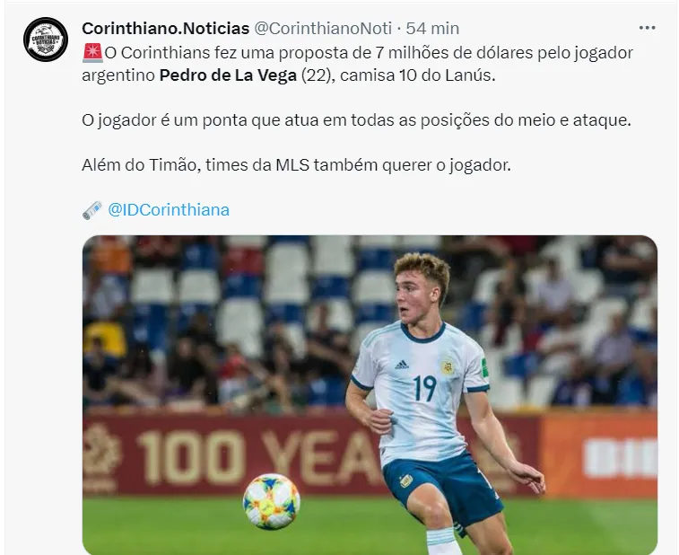Open the tweet's three-dot more options menu
The width and height of the screenshot is (679, 555).
point(647,28)
